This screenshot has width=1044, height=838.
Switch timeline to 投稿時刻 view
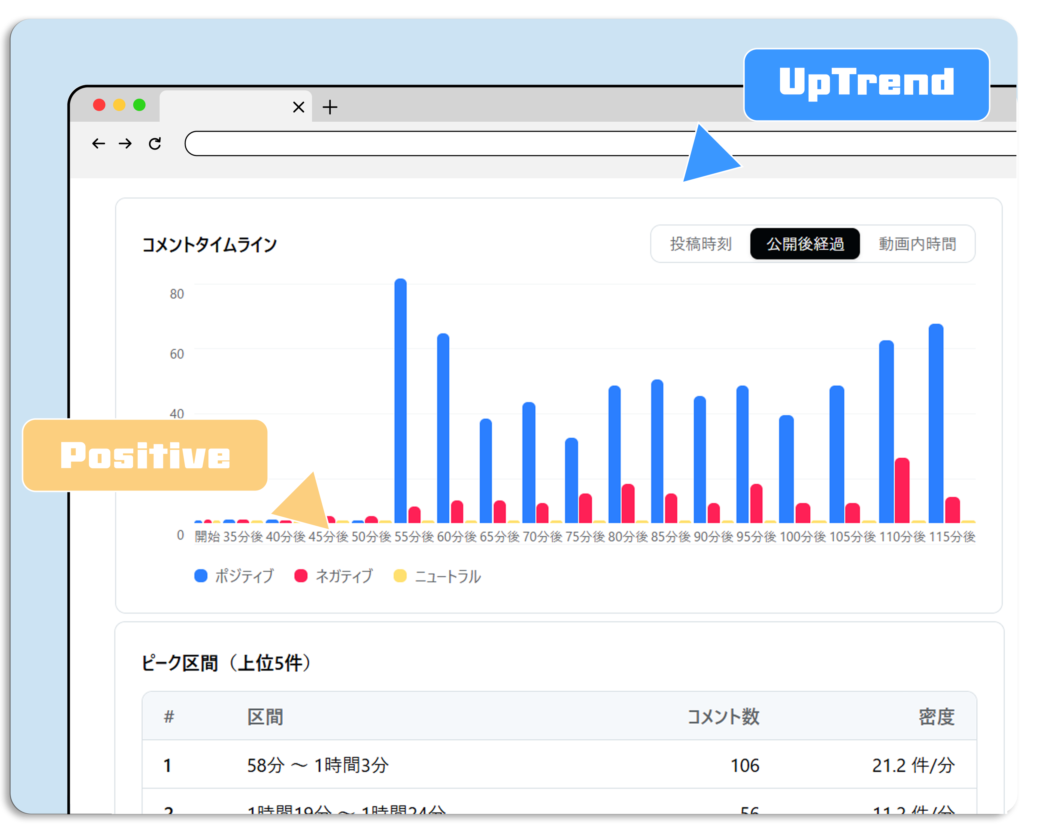click(x=701, y=244)
